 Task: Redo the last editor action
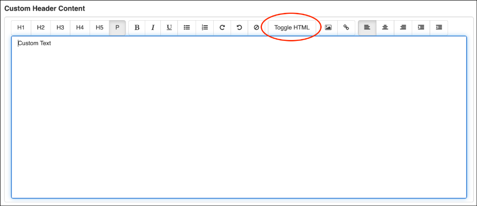222,28
